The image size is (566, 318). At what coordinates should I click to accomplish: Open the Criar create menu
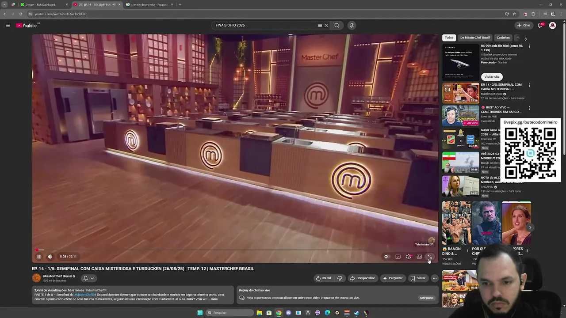tap(524, 25)
